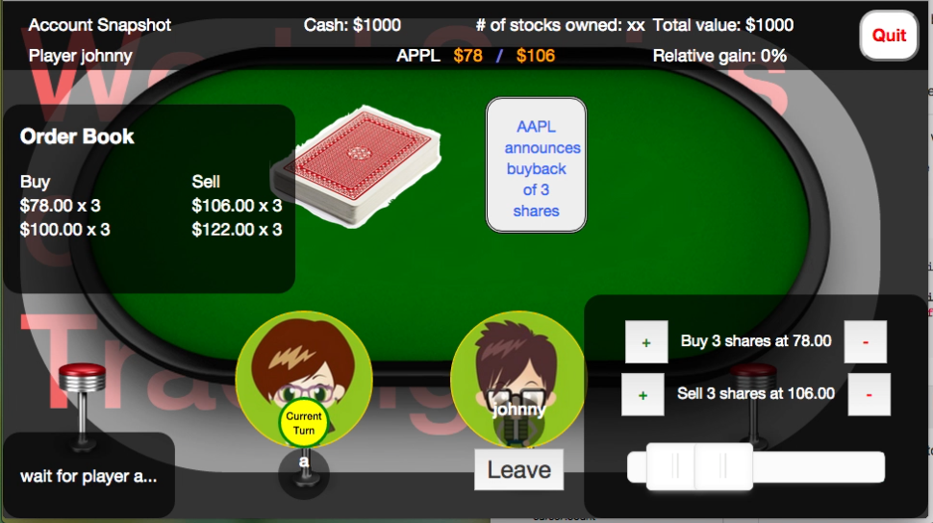933x523 pixels.
Task: Click the empty red stool at left
Action: pos(82,407)
